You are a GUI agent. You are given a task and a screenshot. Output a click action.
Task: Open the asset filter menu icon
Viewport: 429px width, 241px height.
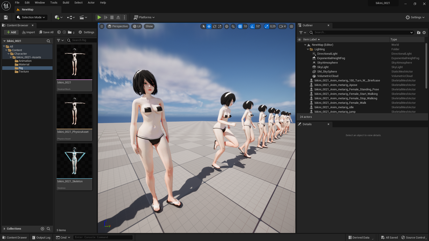[x=60, y=40]
